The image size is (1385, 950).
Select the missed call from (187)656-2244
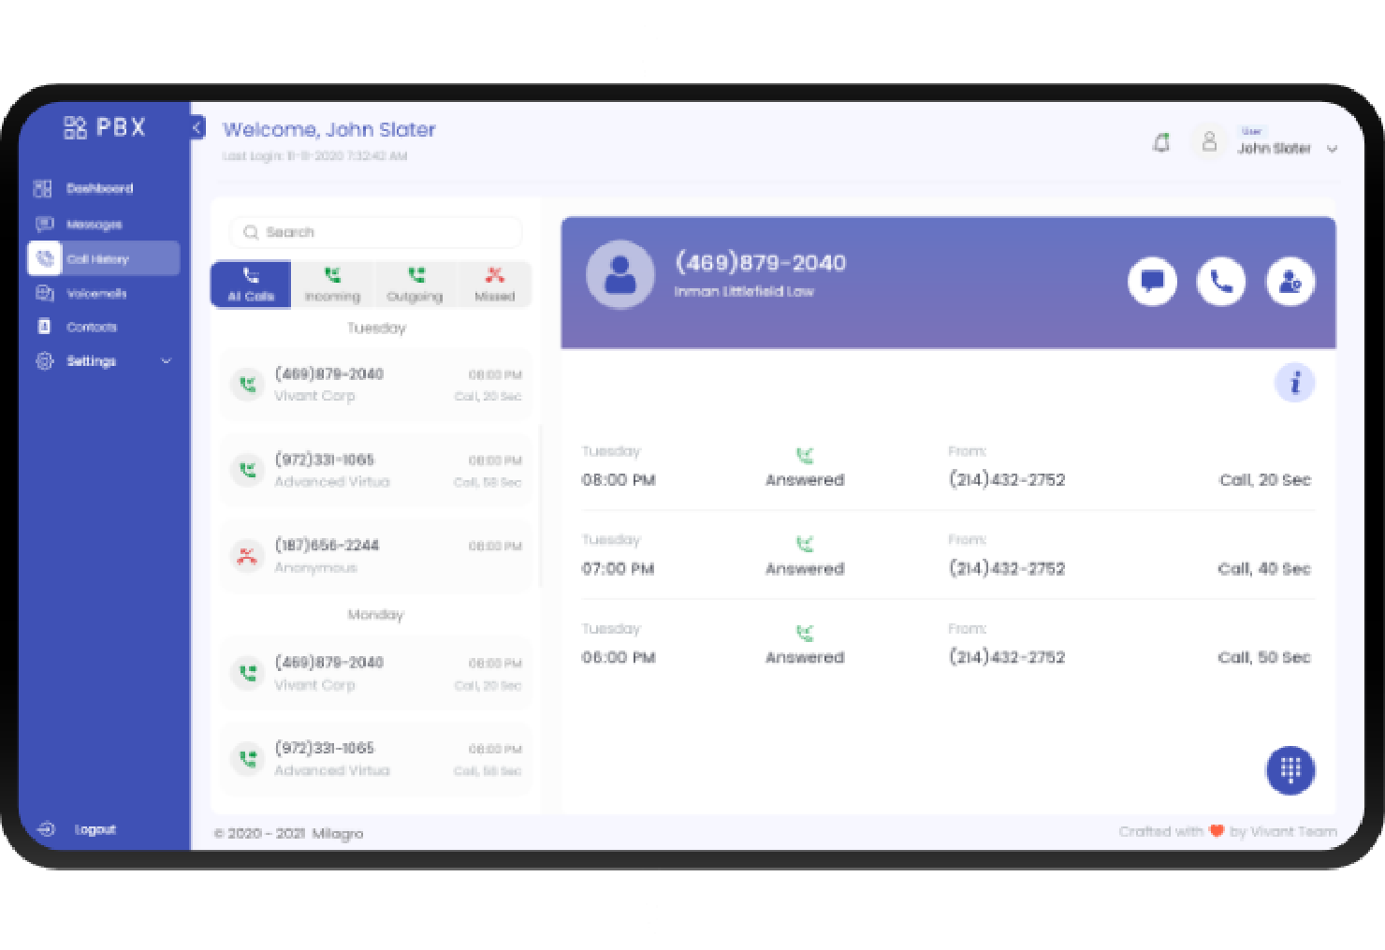(376, 556)
